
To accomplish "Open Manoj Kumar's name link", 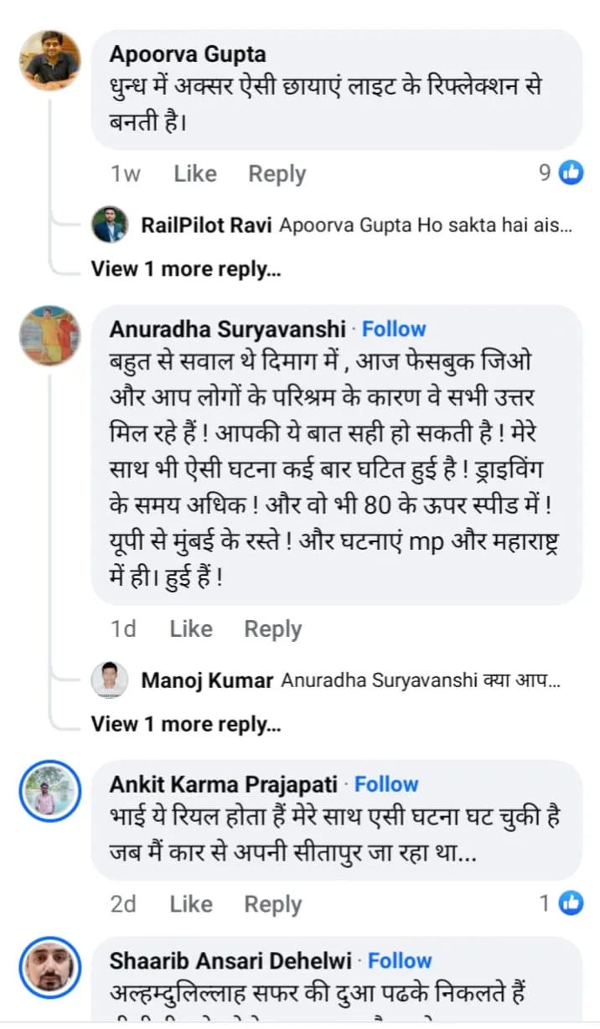I will [206, 680].
